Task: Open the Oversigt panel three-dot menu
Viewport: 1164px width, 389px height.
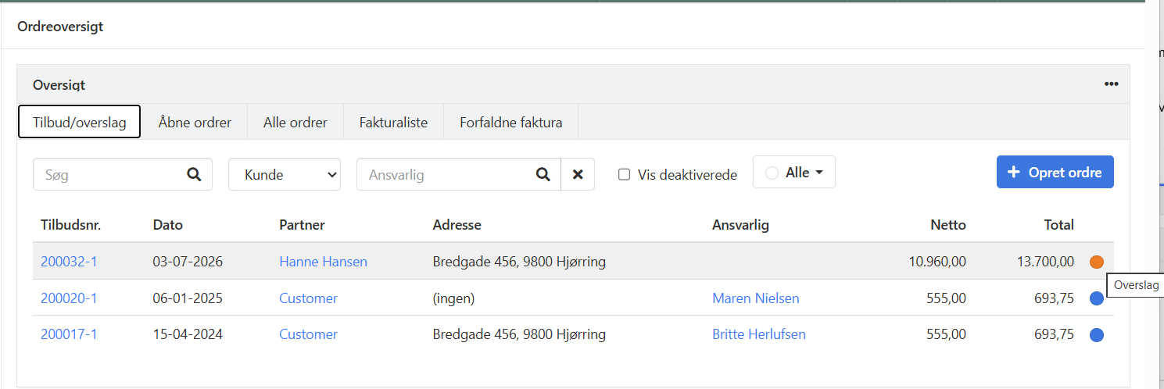Action: coord(1111,84)
